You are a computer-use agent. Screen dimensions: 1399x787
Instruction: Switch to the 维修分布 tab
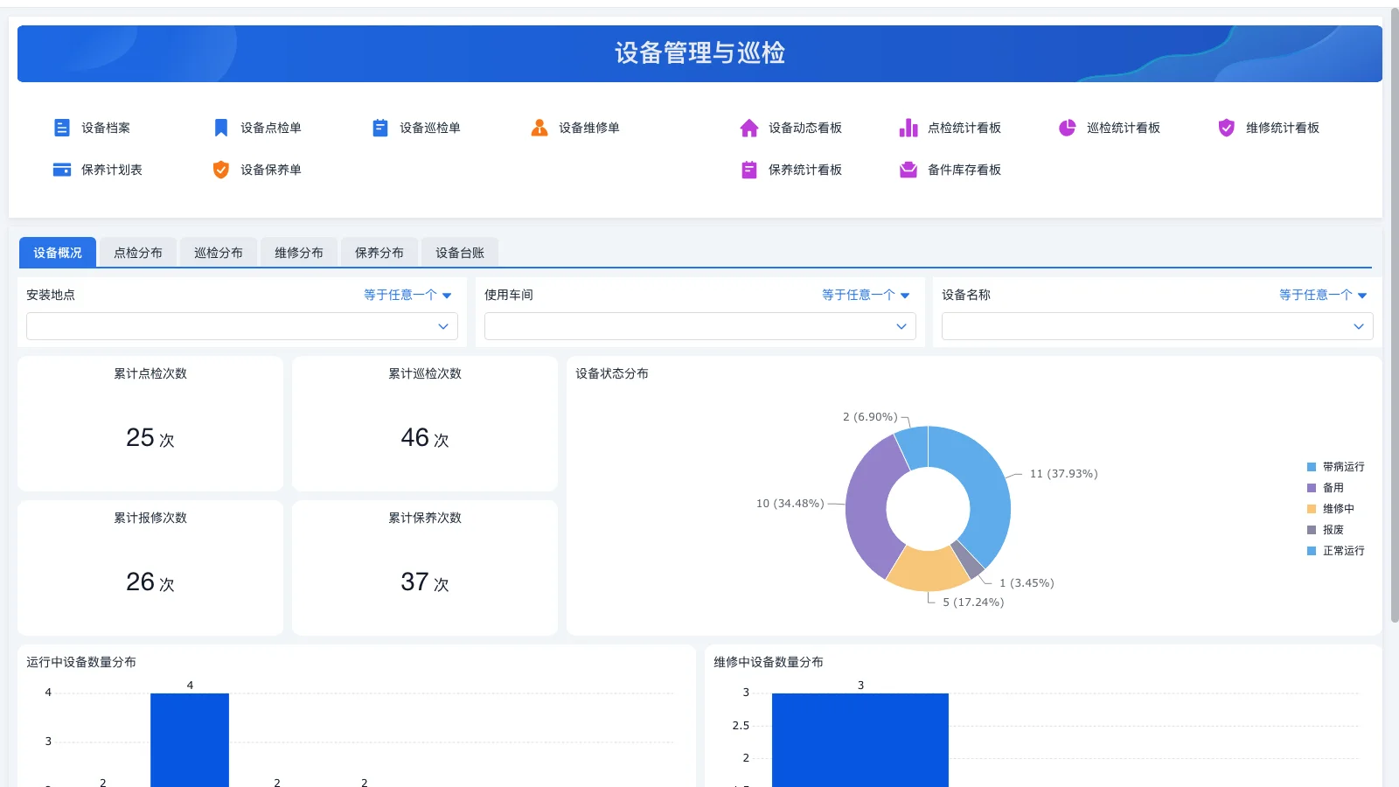[x=299, y=253]
